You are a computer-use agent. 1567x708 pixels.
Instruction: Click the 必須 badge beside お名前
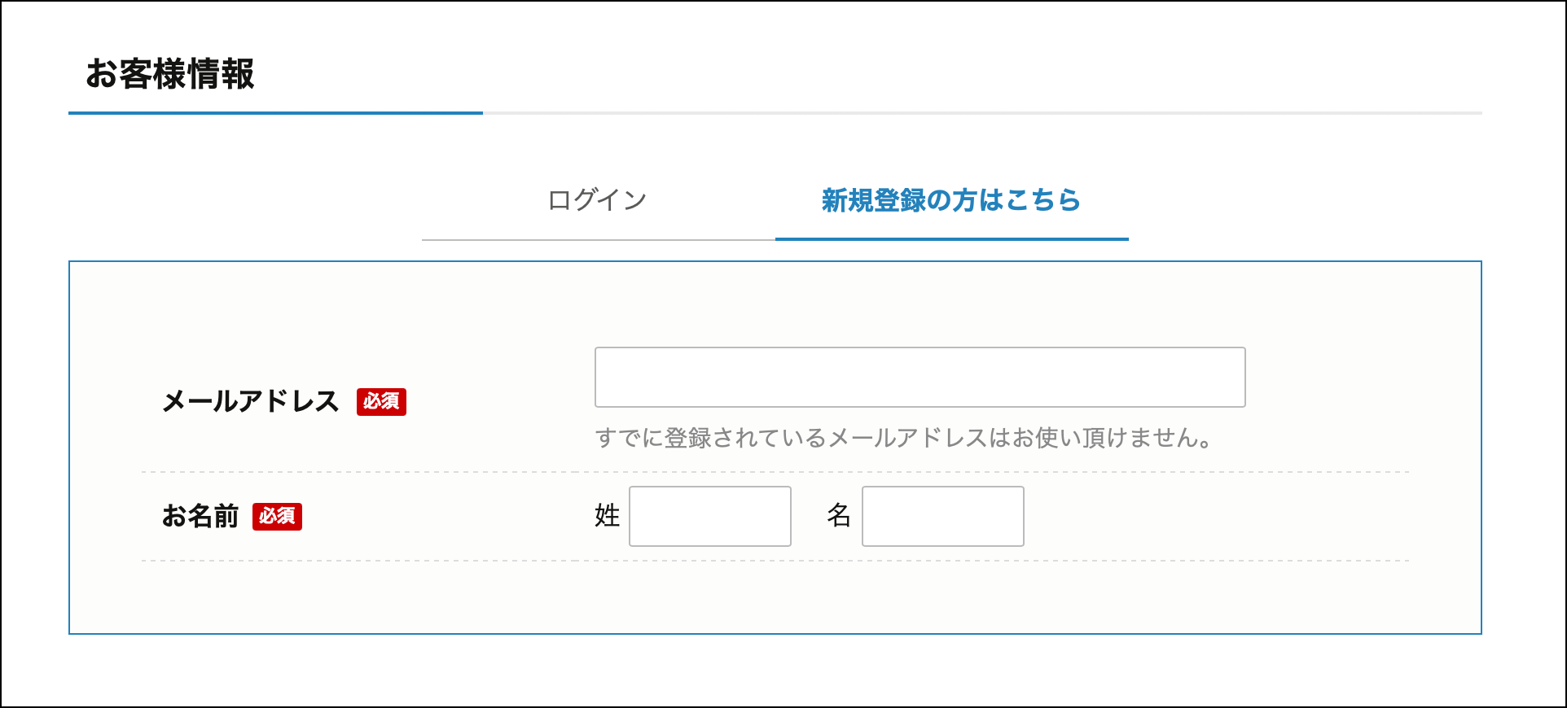tap(277, 517)
